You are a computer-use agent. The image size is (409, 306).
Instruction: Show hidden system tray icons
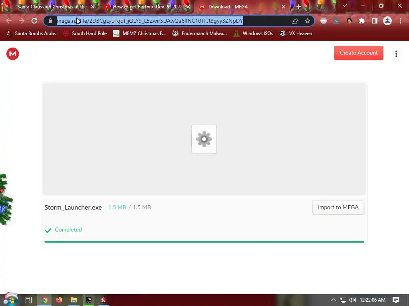click(x=333, y=300)
